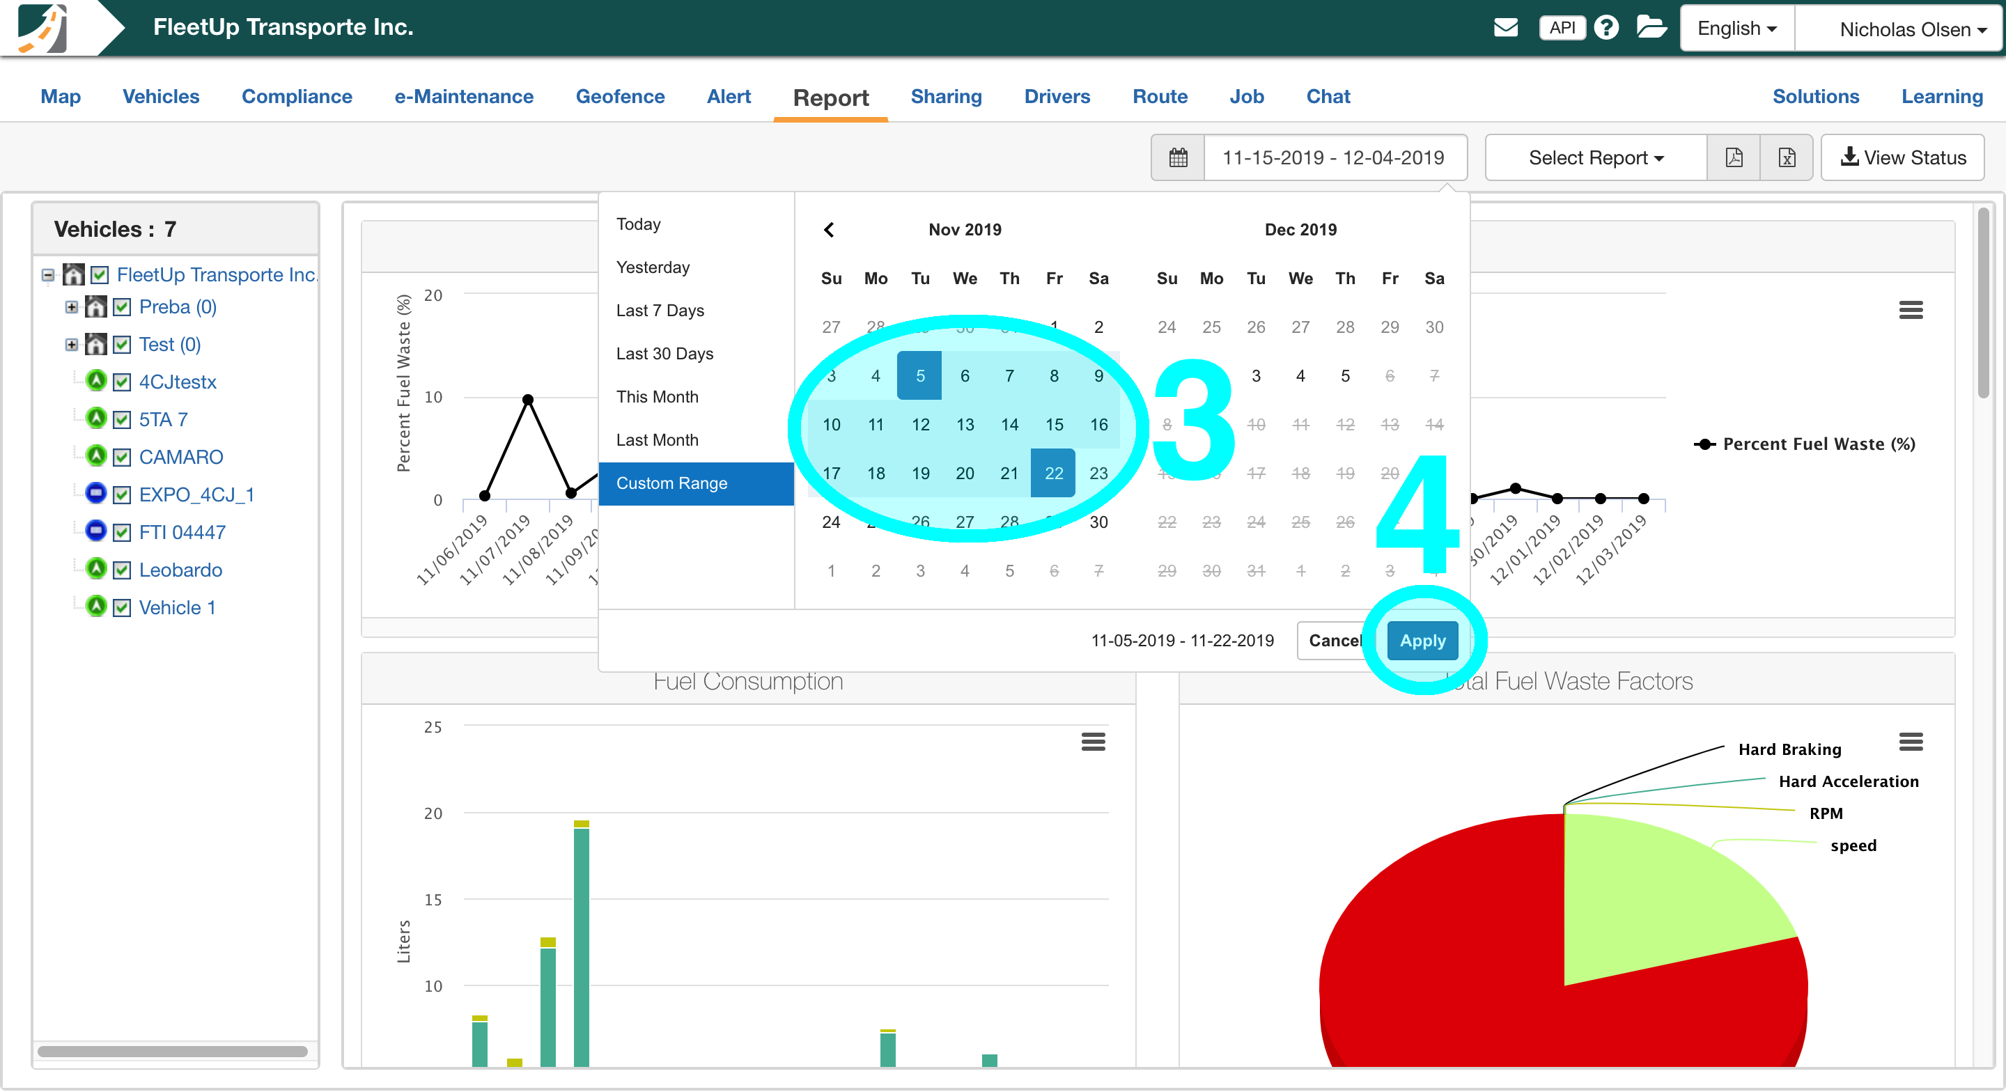Select November 13 in calendar

pos(965,425)
